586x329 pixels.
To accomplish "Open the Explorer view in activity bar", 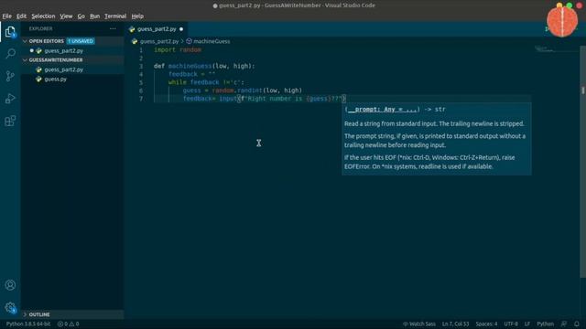I will (10, 32).
